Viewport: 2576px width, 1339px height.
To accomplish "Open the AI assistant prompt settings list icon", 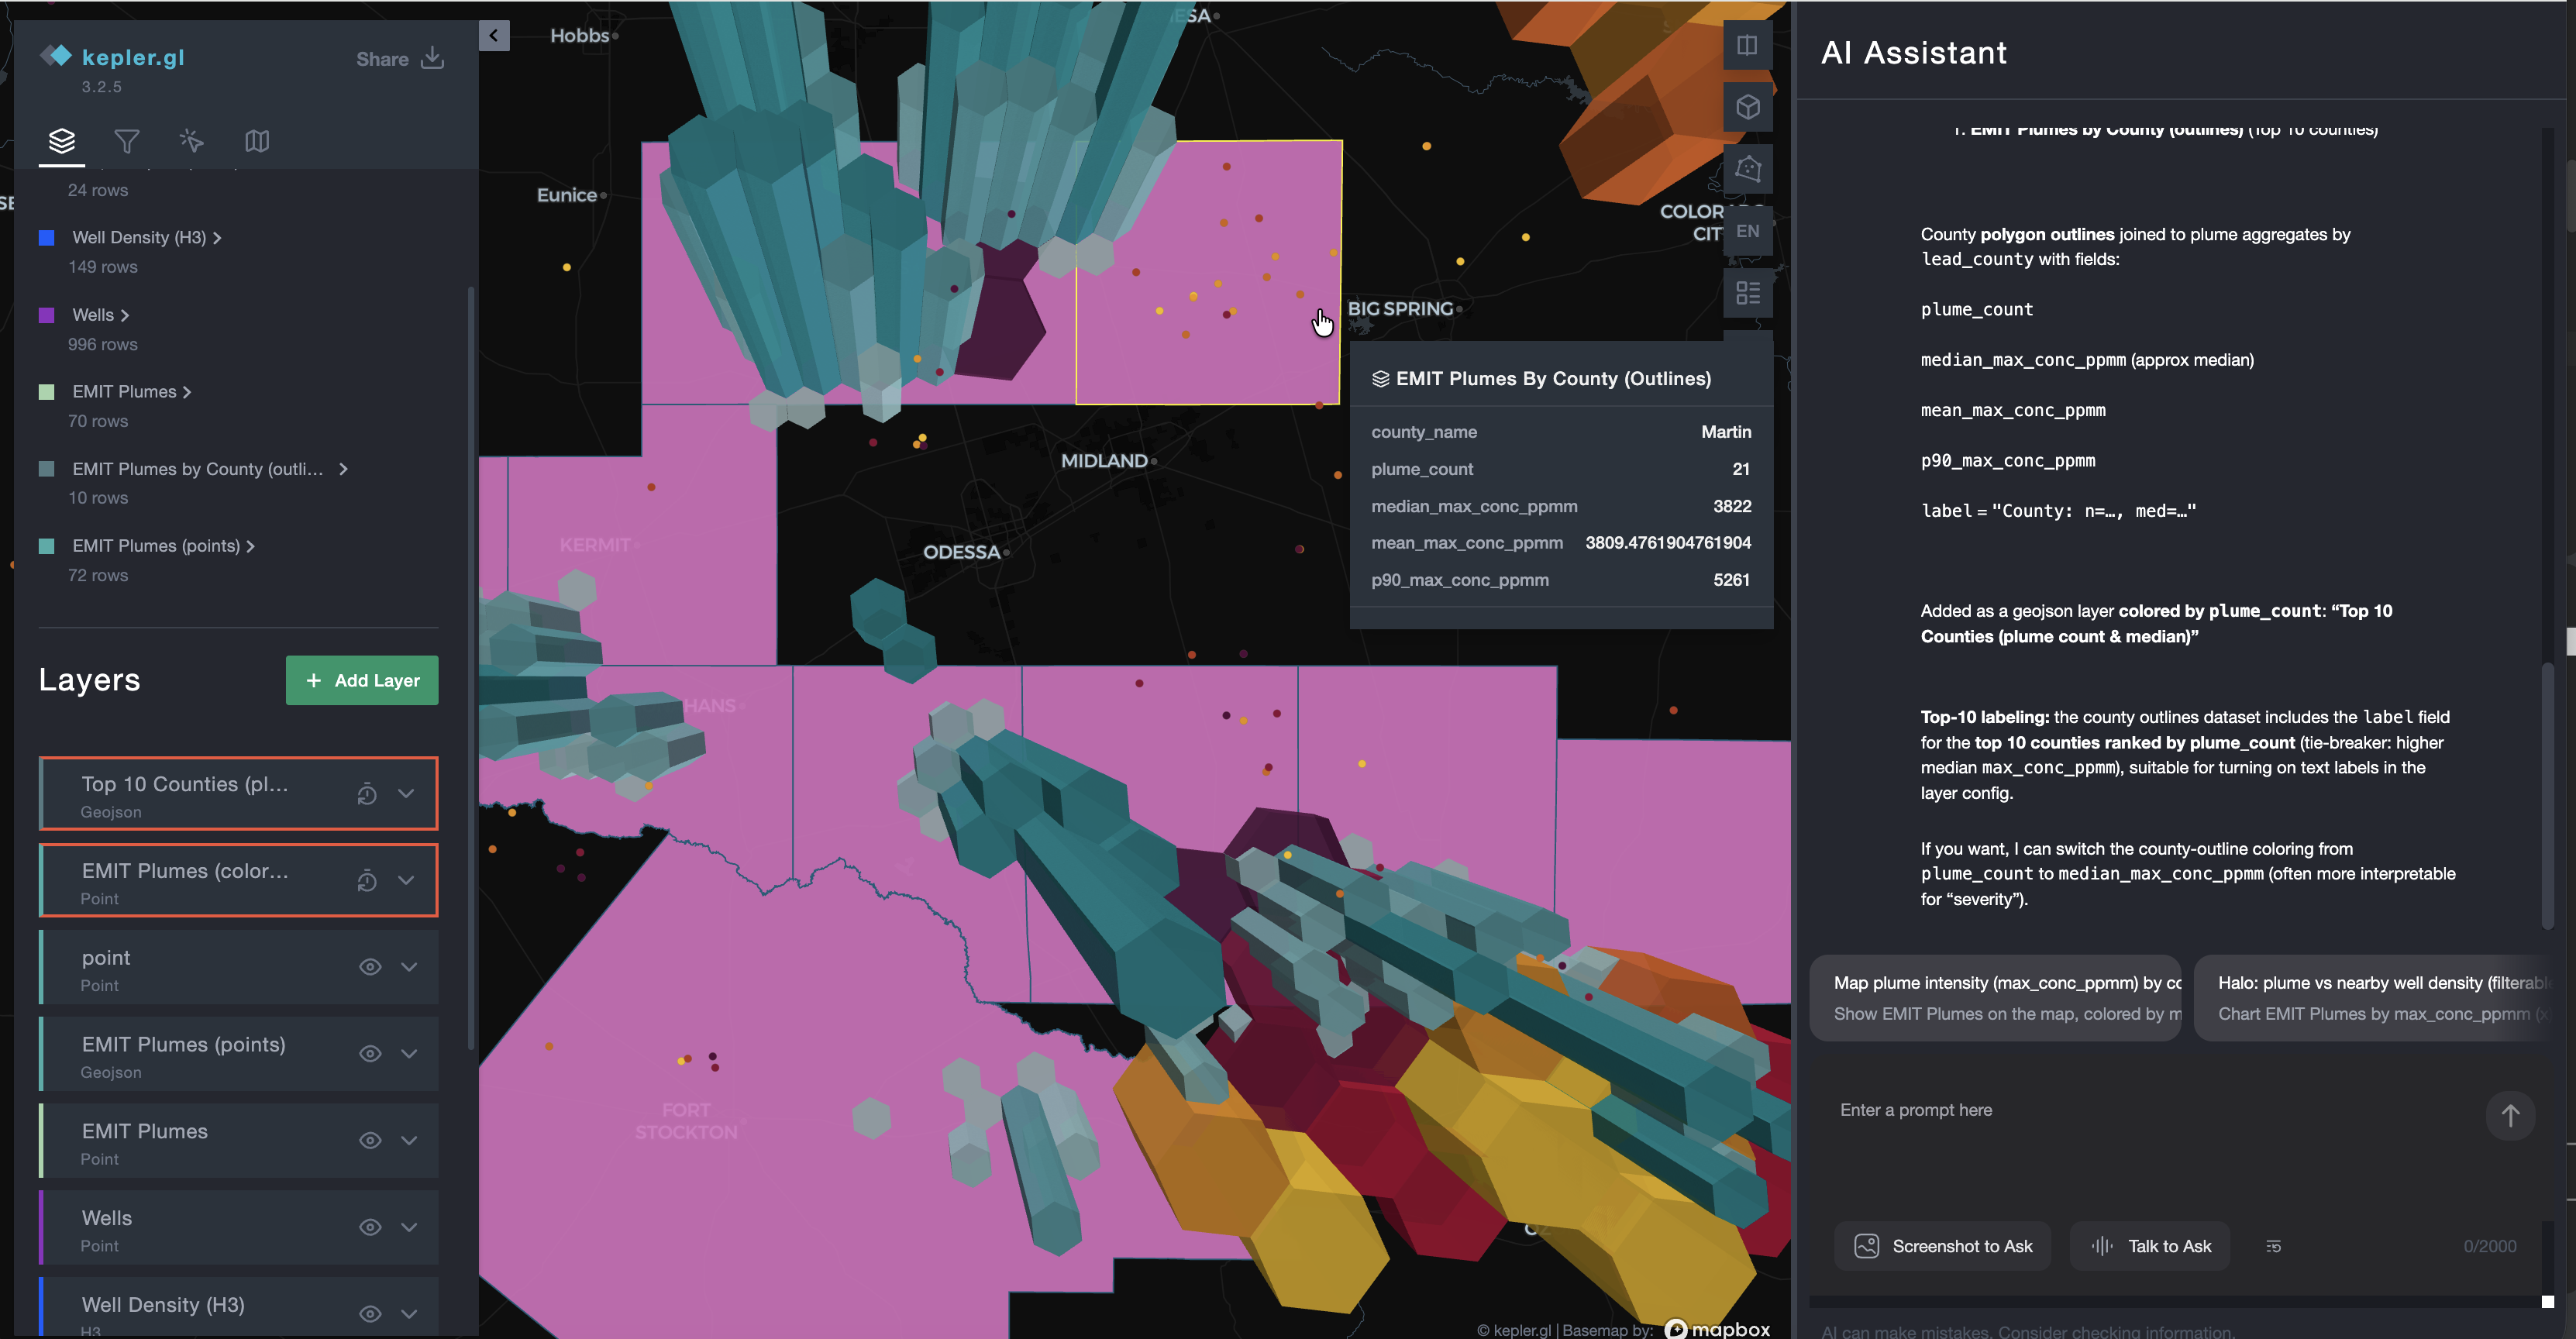I will pyautogui.click(x=2273, y=1246).
